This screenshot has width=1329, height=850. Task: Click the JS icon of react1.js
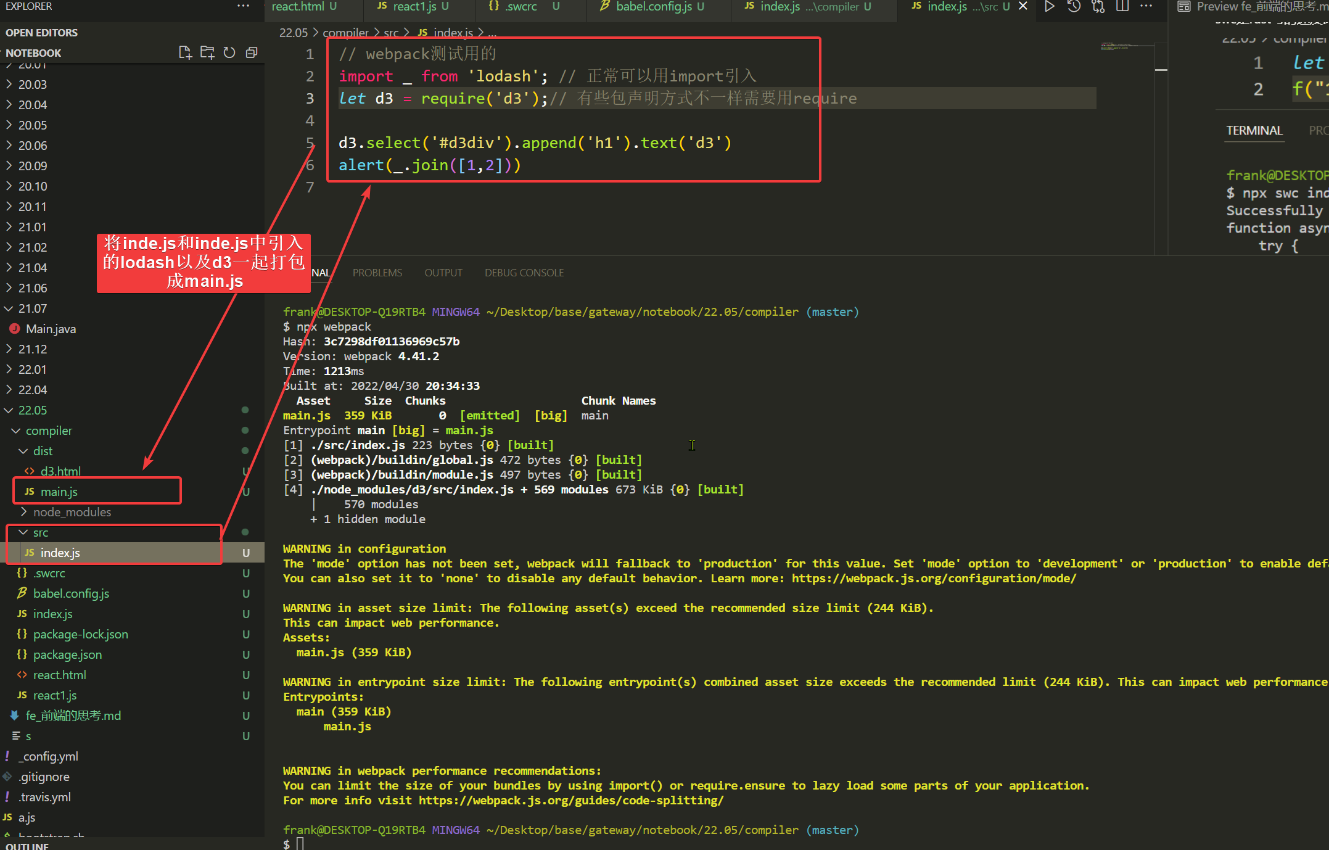point(22,695)
